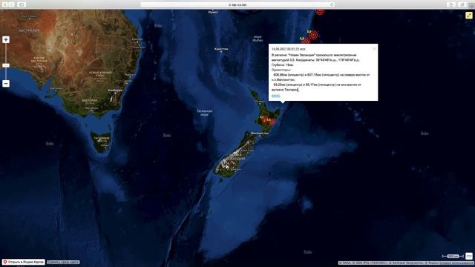Show all Safari tabs overview

point(462,4)
